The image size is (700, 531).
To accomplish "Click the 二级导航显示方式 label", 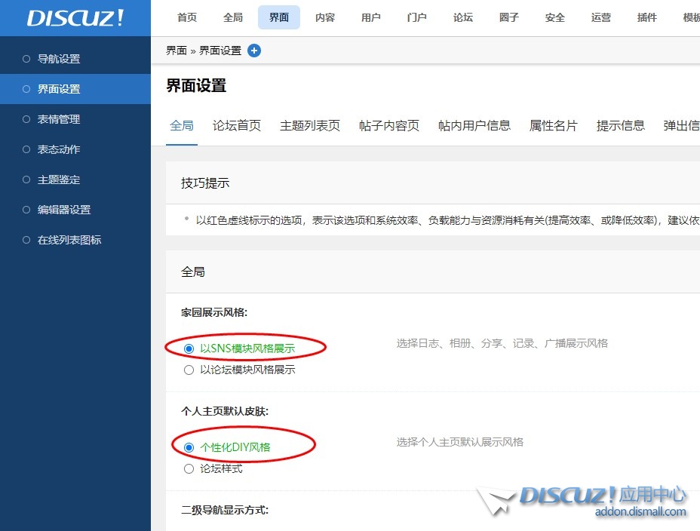I will tap(225, 510).
